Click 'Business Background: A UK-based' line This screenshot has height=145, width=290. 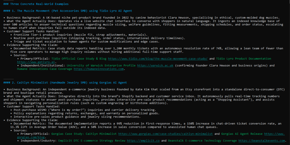(142, 17)
